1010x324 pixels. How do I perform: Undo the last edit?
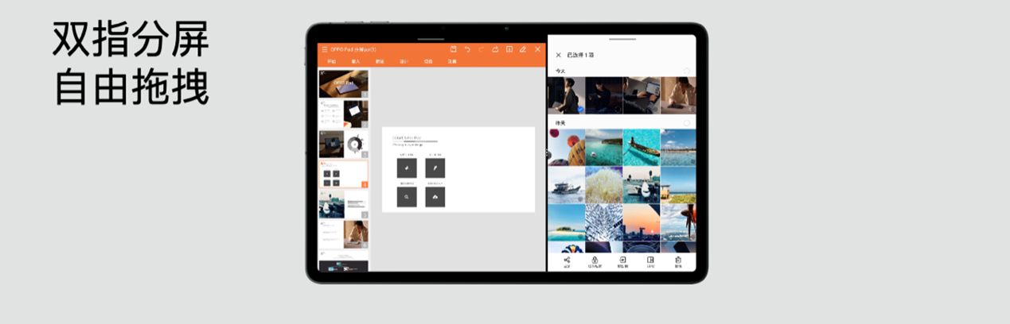467,49
